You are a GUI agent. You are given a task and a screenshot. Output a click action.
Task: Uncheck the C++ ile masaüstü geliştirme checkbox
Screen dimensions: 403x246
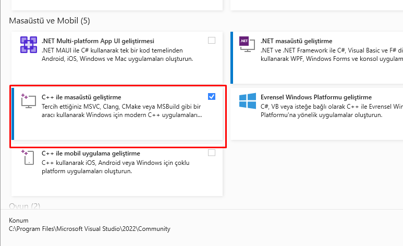pyautogui.click(x=212, y=96)
